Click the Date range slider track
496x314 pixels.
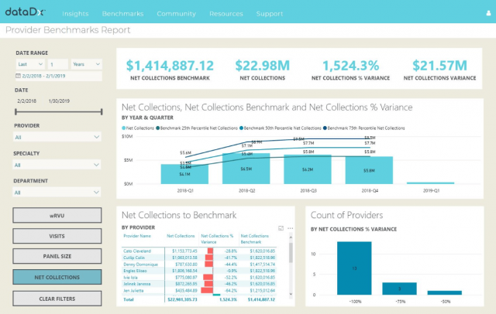(57, 112)
